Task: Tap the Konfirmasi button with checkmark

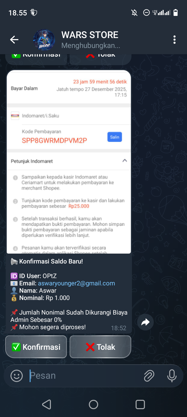Action: (36, 347)
